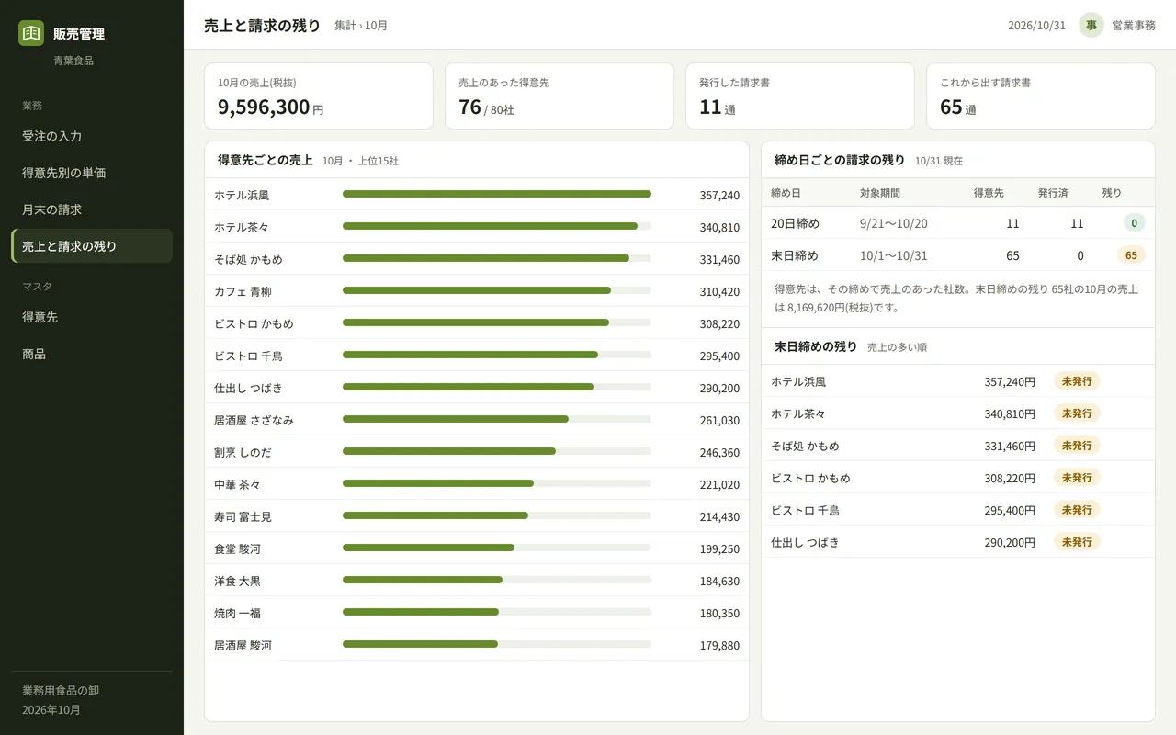Click the 集計 breadcrumb link
This screenshot has width=1176, height=735.
[x=345, y=26]
